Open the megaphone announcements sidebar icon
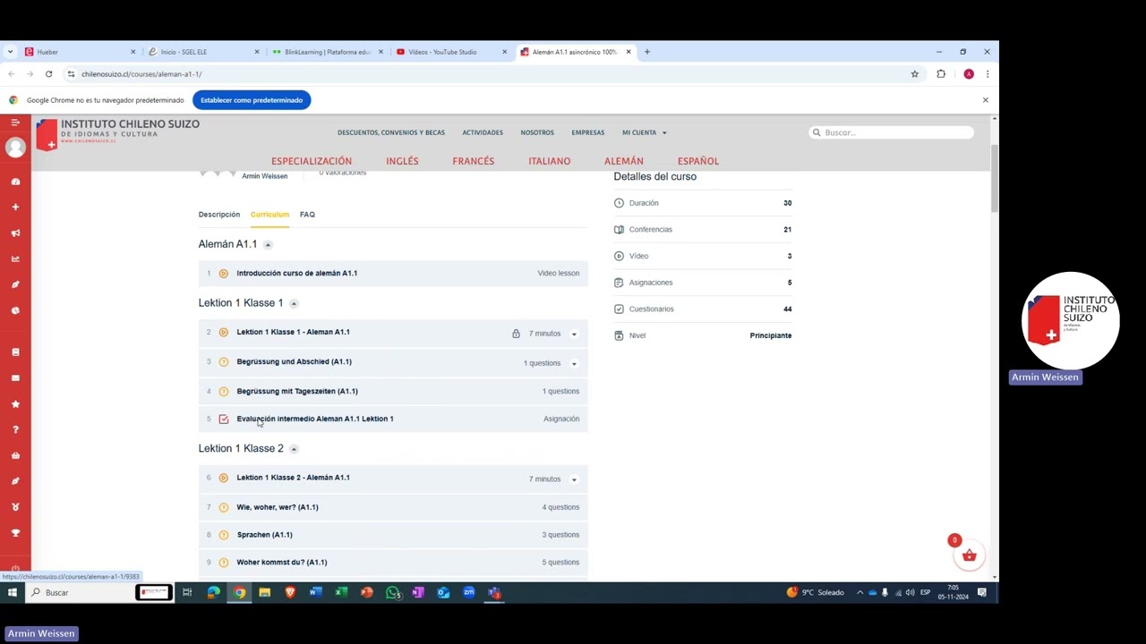This screenshot has width=1146, height=644. click(x=15, y=233)
